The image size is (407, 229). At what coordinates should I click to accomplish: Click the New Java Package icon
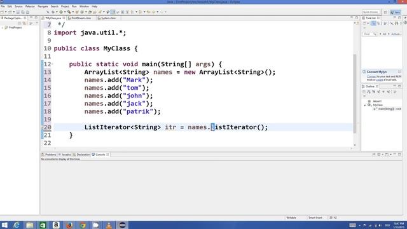point(77,12)
